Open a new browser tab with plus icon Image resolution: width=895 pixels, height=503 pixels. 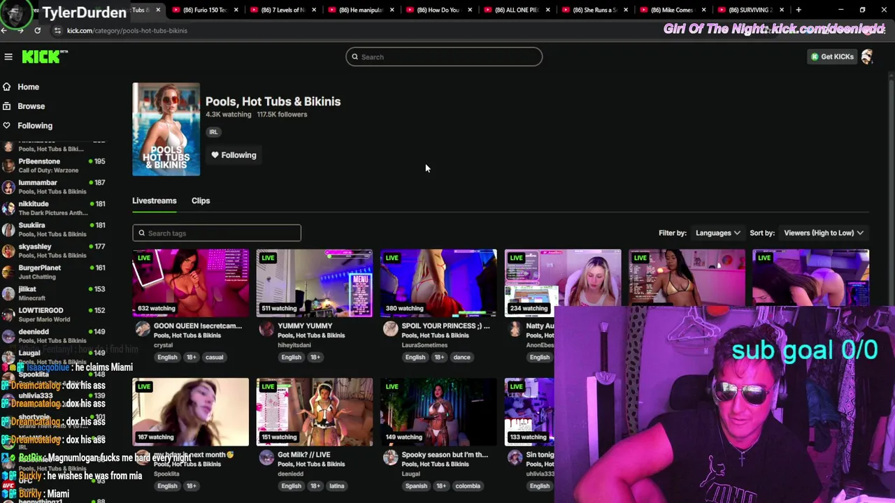pyautogui.click(x=799, y=10)
